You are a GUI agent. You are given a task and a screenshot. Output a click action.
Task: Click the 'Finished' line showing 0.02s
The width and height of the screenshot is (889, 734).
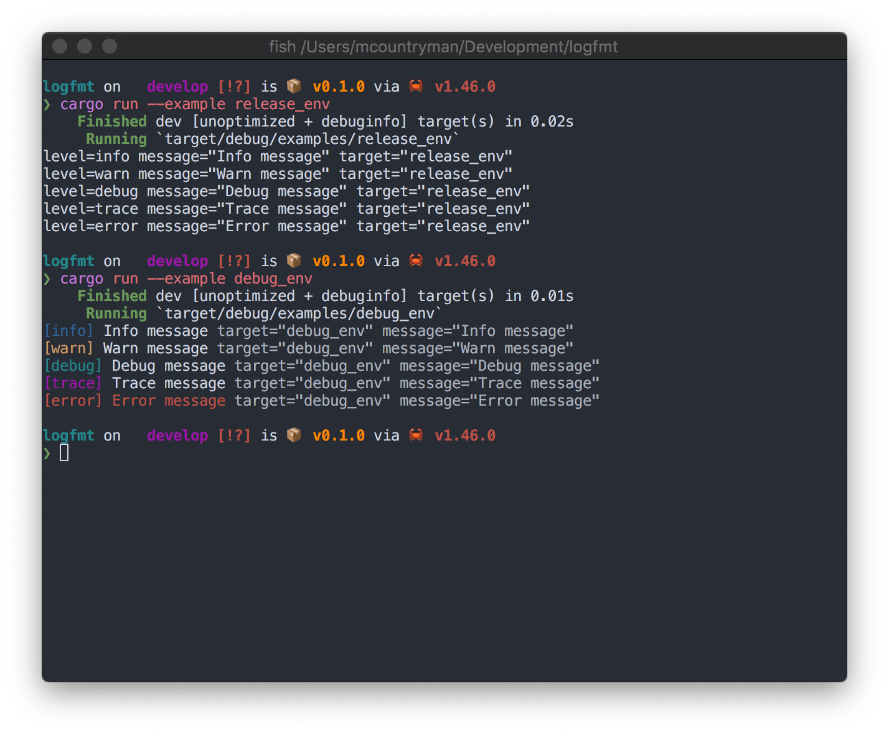click(x=325, y=122)
